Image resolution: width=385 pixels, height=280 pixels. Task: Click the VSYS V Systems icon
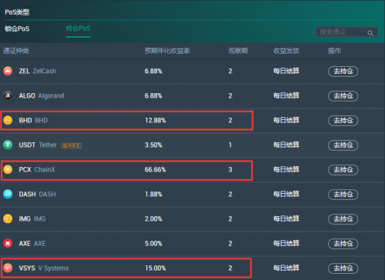8,268
